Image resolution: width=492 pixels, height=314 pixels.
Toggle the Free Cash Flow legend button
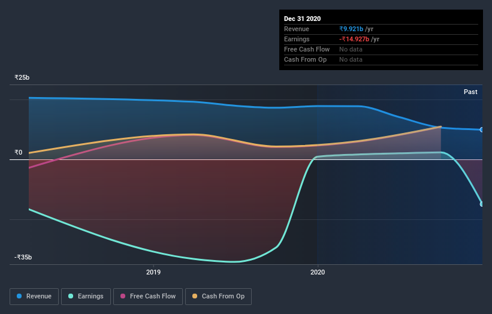click(148, 297)
